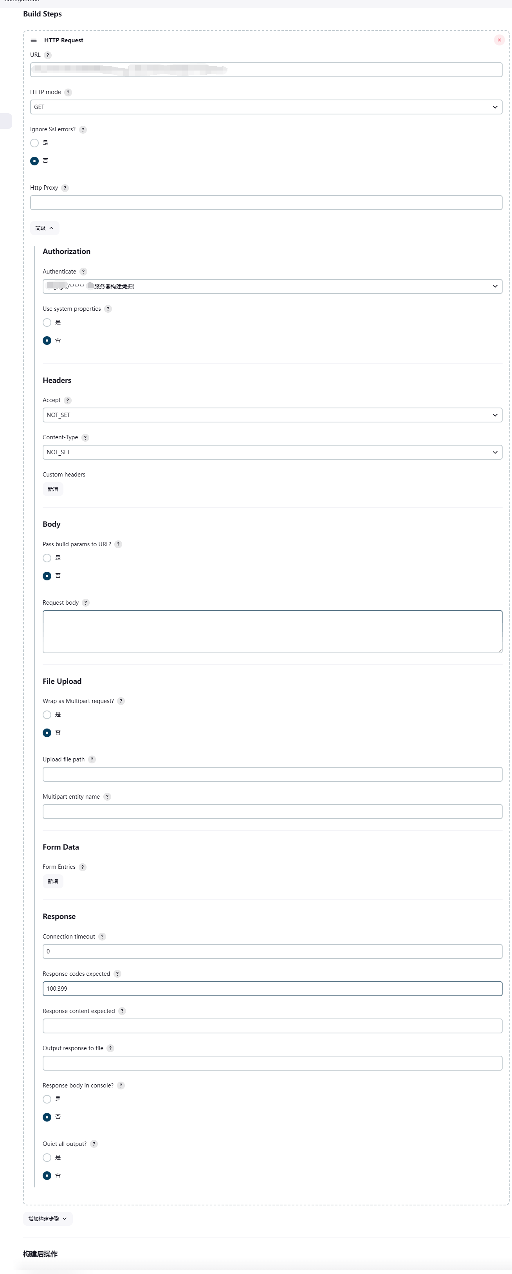The image size is (512, 1274).
Task: Delete the HTTP Request build step
Action: point(499,40)
